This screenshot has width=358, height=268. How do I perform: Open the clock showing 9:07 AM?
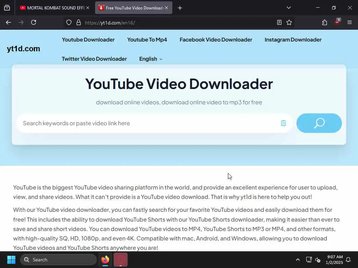334,260
